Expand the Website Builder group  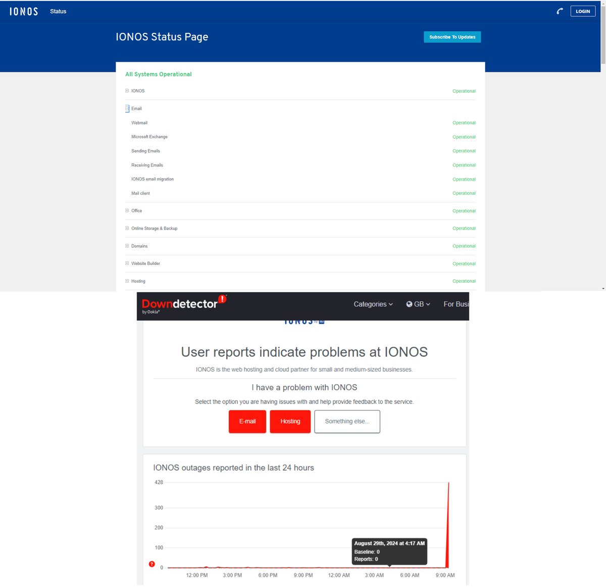coord(127,263)
